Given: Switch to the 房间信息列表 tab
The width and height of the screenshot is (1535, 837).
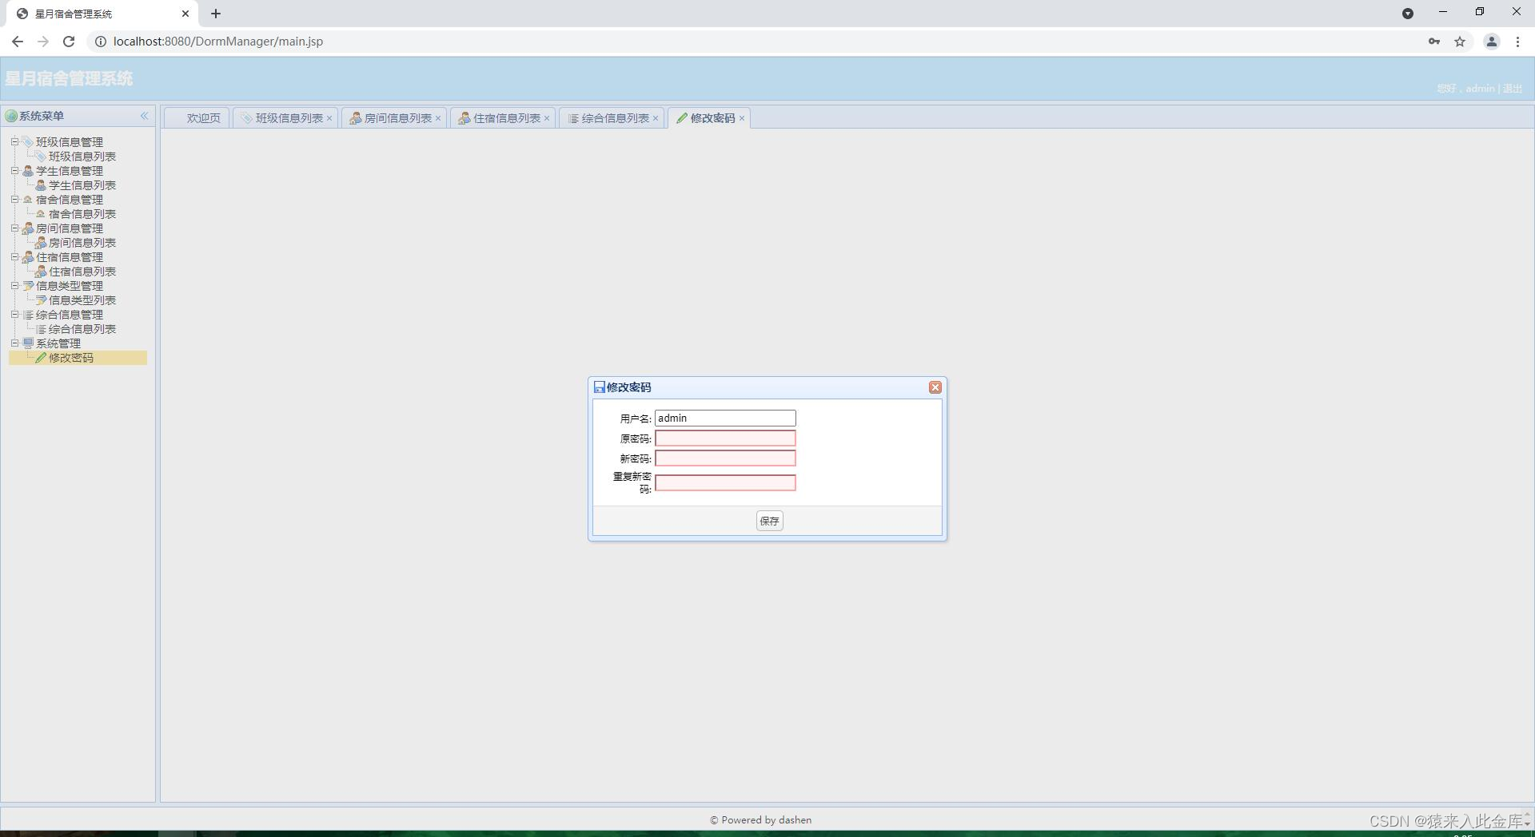Looking at the screenshot, I should (393, 118).
